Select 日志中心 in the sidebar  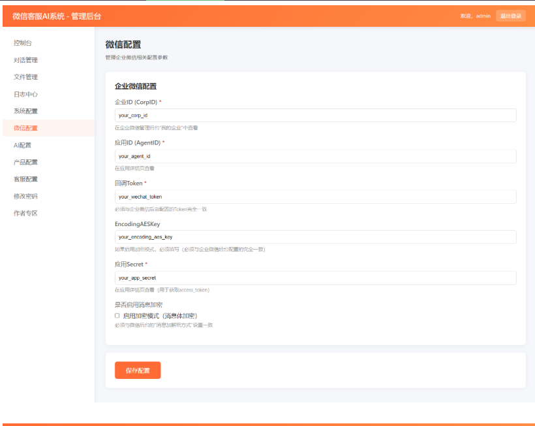tap(25, 94)
